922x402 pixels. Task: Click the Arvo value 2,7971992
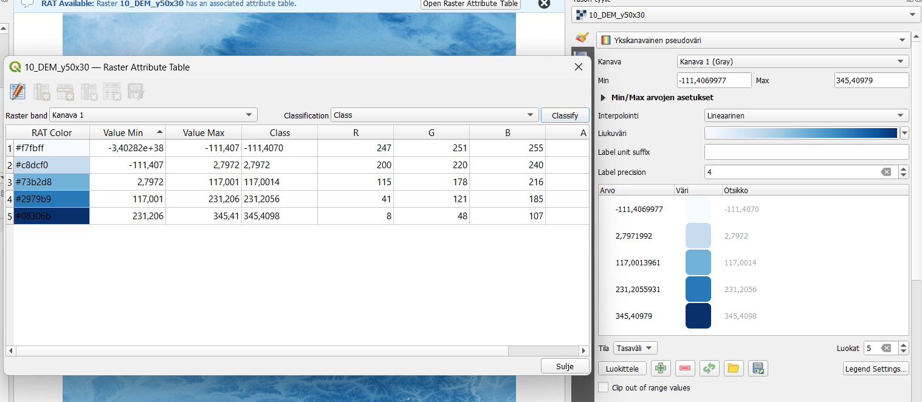[635, 236]
